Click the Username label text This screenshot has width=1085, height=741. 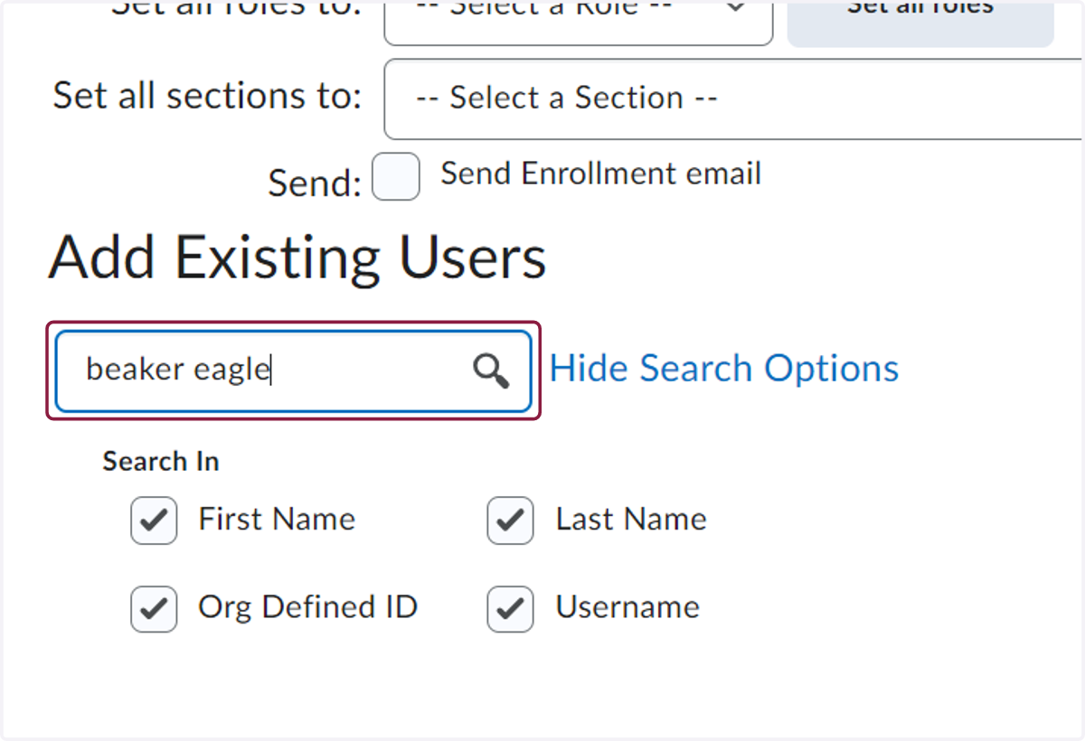coord(627,607)
